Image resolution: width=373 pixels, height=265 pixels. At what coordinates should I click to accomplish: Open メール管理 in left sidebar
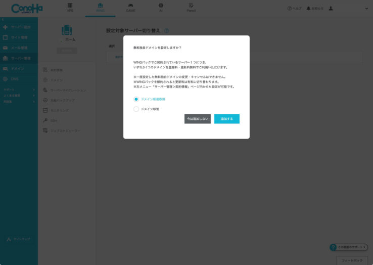click(x=19, y=48)
